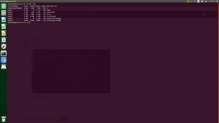Click the 'df -lh' command text
Screen dimensions: 219x123
pos(32,4)
